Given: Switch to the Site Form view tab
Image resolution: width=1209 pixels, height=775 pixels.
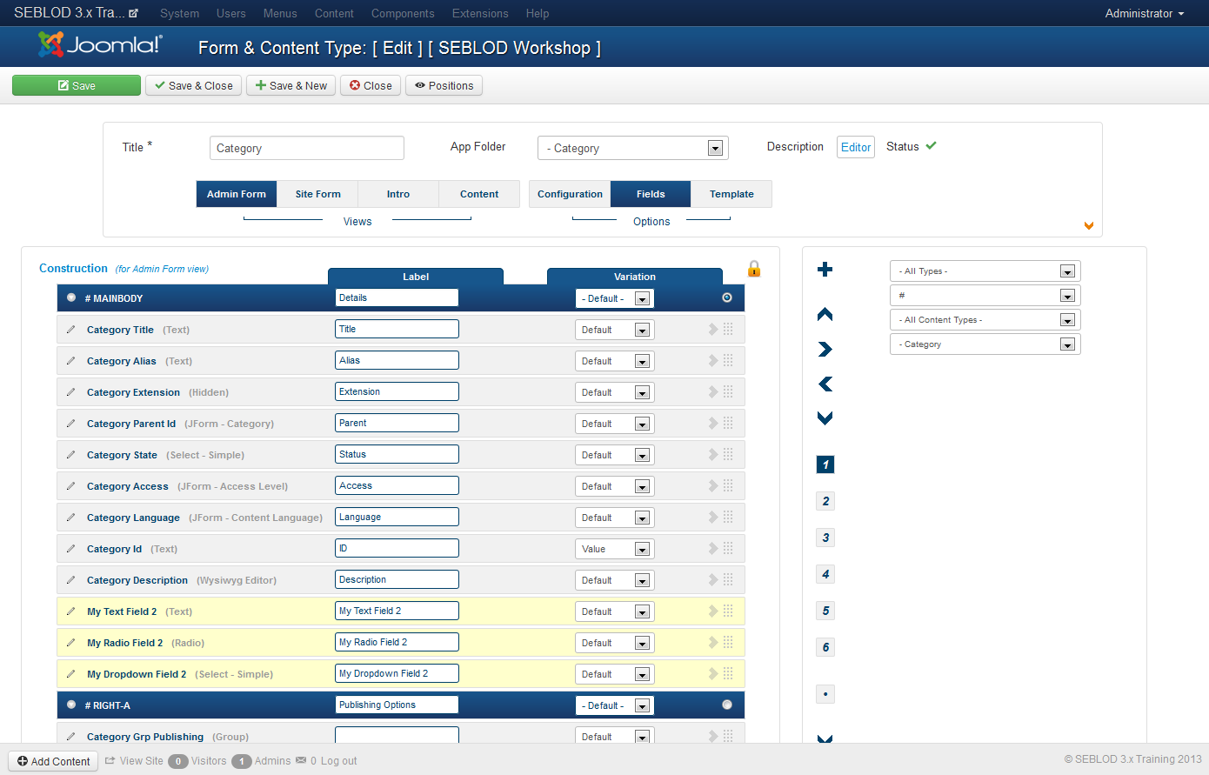Looking at the screenshot, I should point(317,194).
